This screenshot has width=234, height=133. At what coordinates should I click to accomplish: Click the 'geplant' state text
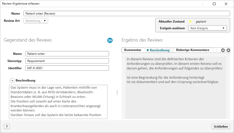coord(201,22)
